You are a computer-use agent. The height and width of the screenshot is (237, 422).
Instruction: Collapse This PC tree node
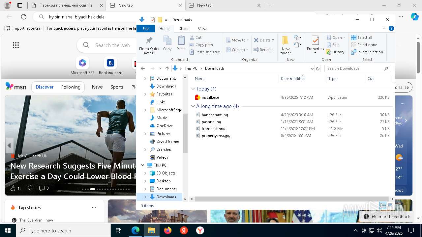143,165
